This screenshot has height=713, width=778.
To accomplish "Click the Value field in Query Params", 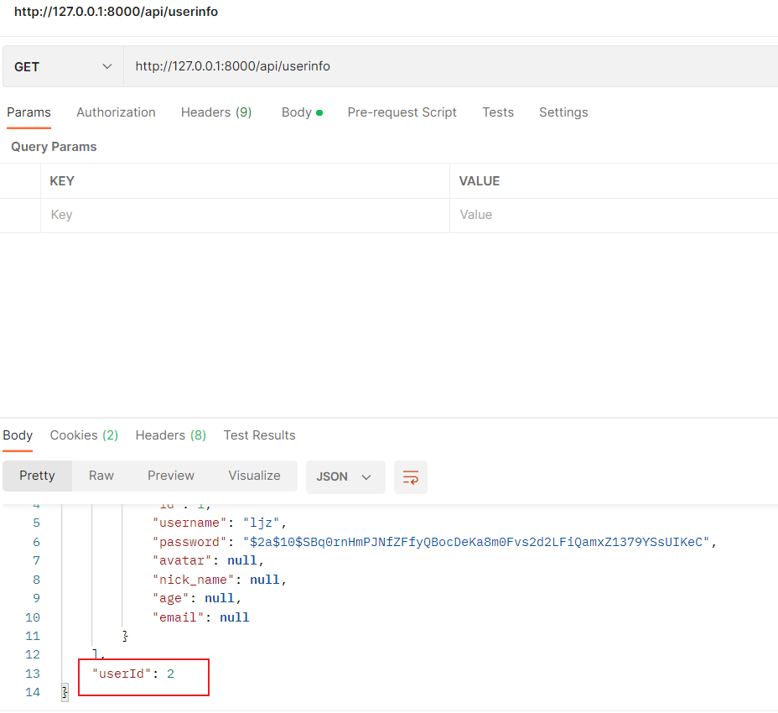I will pos(614,215).
